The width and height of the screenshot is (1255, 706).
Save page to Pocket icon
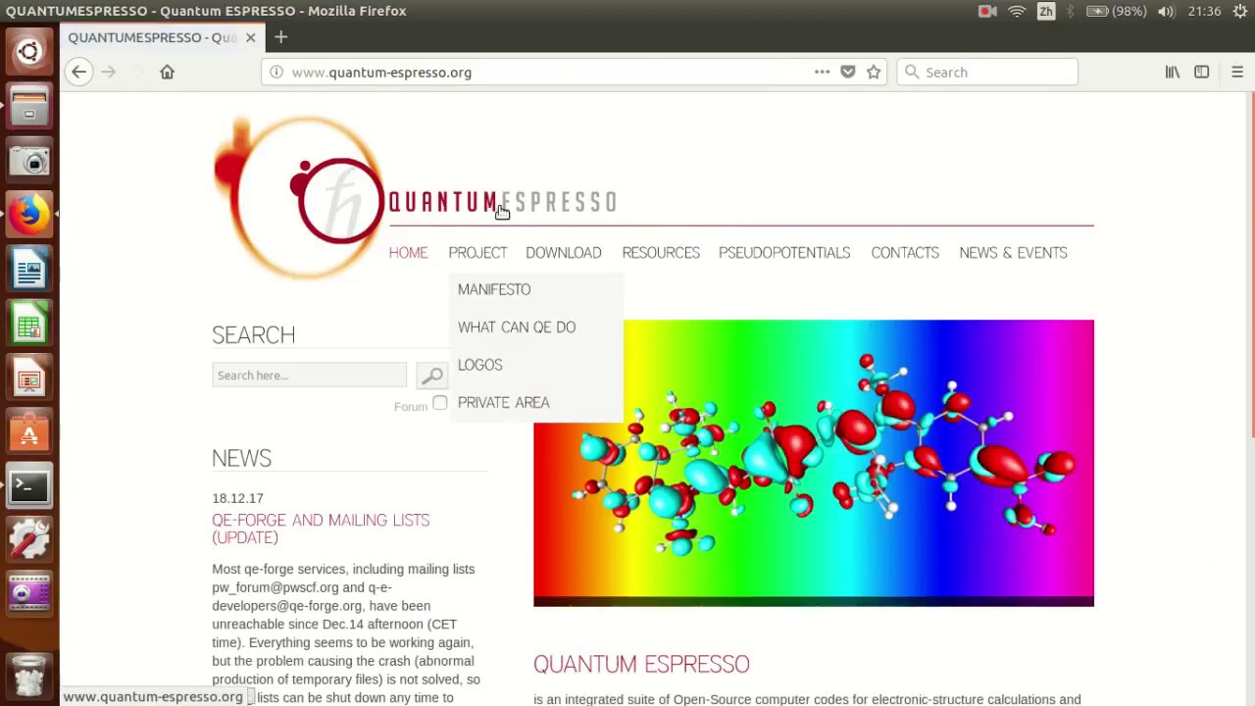click(x=848, y=72)
